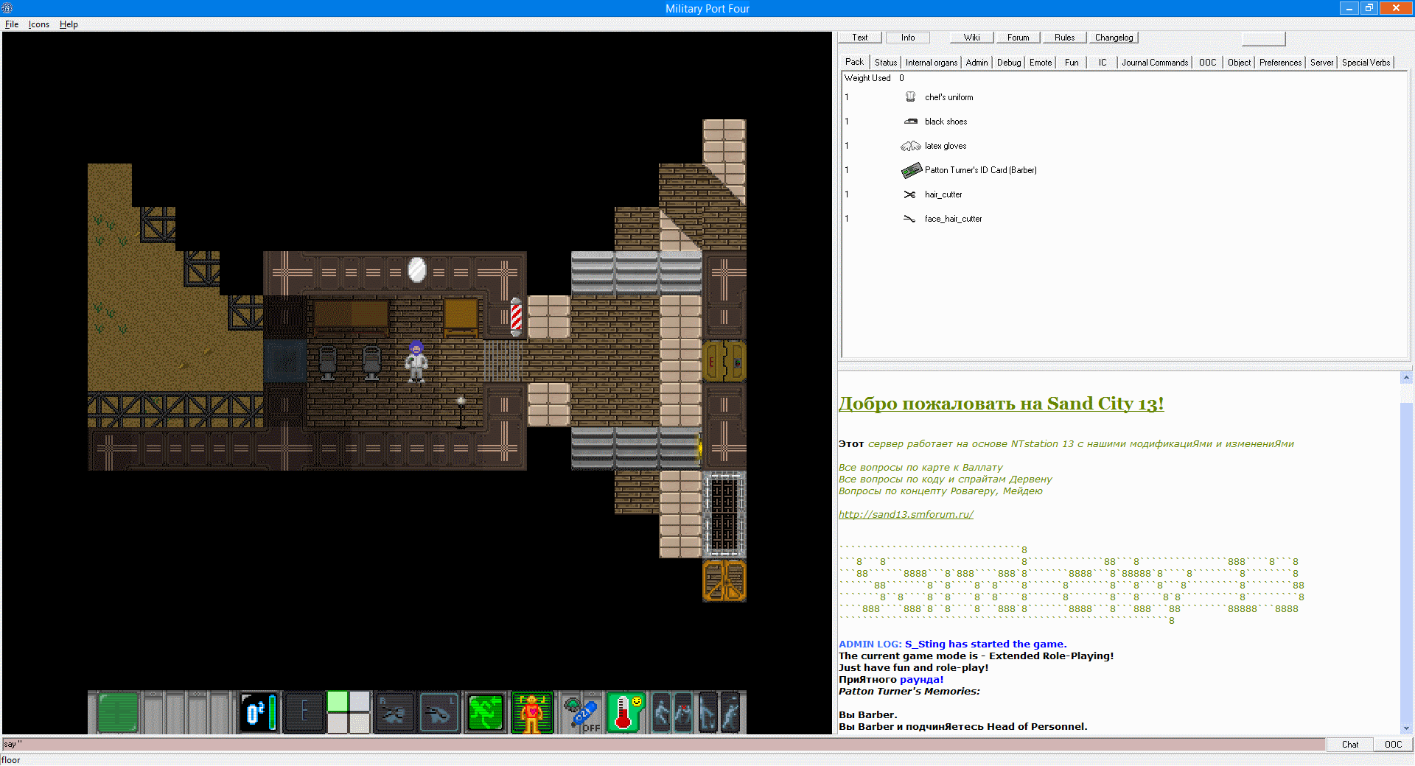Open the Admin tab
The width and height of the screenshot is (1415, 766).
976,63
